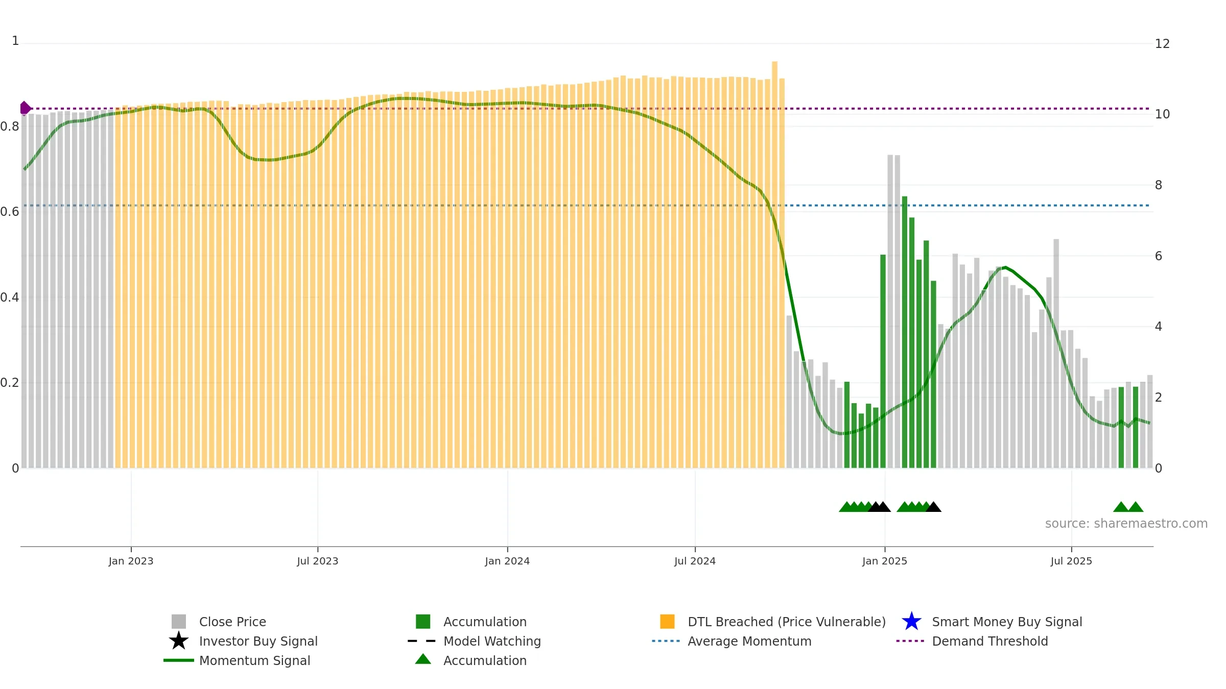Click the green Accumulation triangle legend icon
The width and height of the screenshot is (1226, 689).
(x=423, y=659)
